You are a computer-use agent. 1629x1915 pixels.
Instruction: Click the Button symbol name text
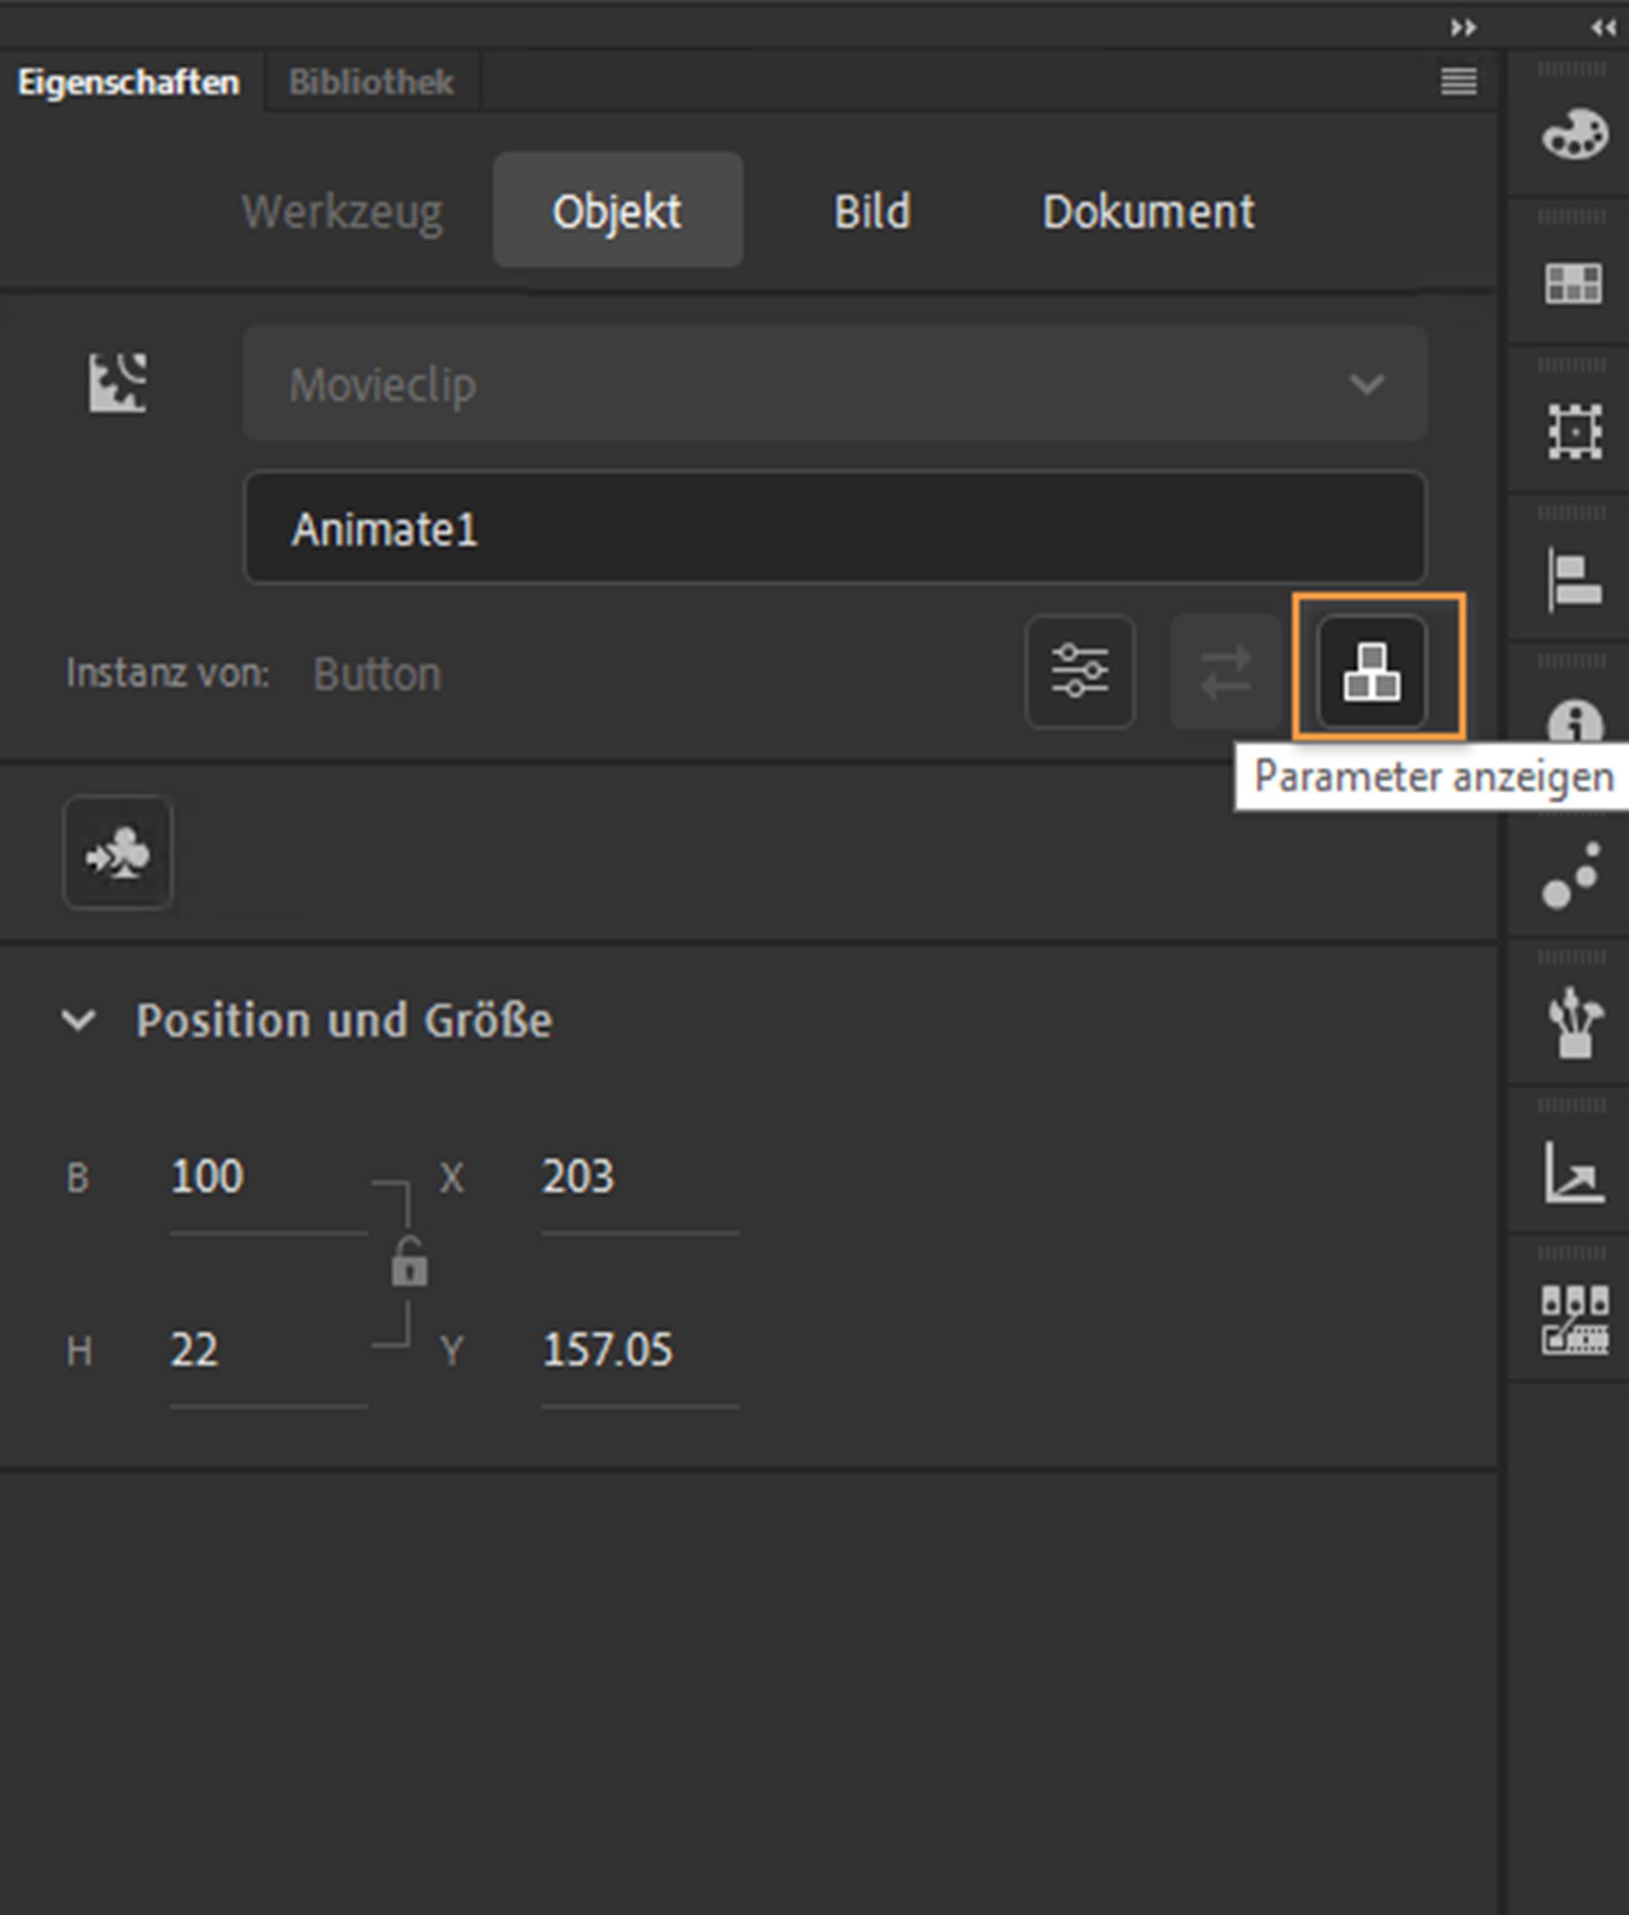tap(376, 674)
